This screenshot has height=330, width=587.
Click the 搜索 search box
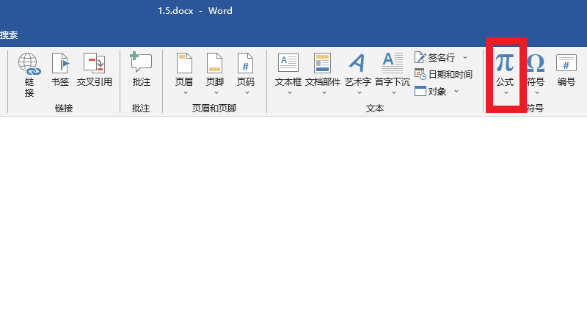[x=10, y=35]
